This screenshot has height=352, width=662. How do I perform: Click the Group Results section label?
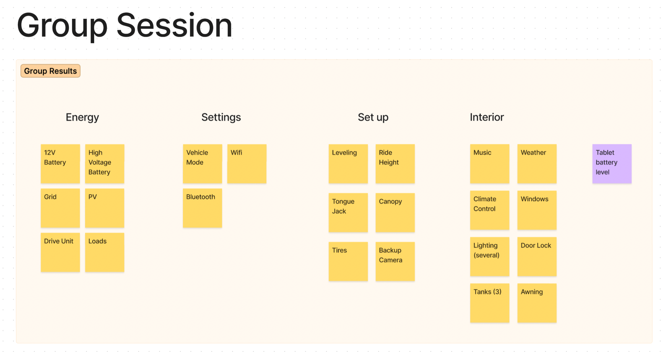pos(50,71)
